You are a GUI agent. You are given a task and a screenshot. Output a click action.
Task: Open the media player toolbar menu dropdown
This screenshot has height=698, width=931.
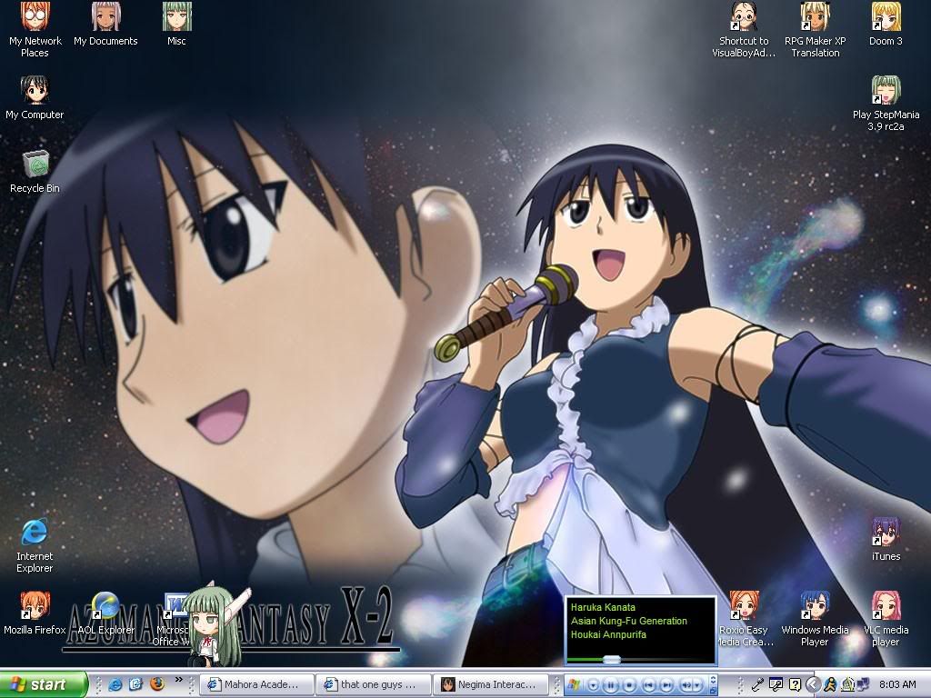point(593,684)
